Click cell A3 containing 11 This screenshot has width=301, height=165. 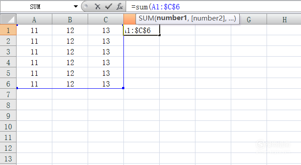[34, 52]
